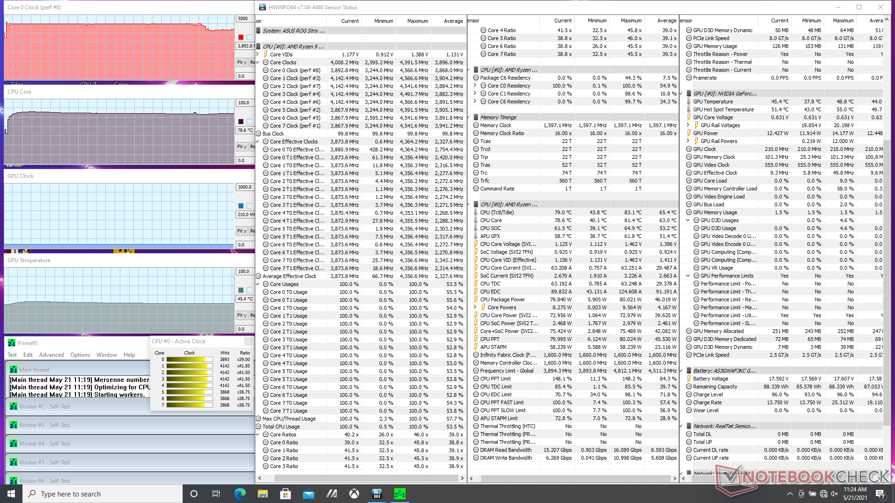895x503 pixels.
Task: Open HWiNFO from the taskbar
Action: click(377, 494)
